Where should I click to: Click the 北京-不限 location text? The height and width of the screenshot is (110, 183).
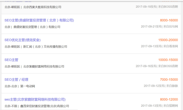tap(11, 106)
